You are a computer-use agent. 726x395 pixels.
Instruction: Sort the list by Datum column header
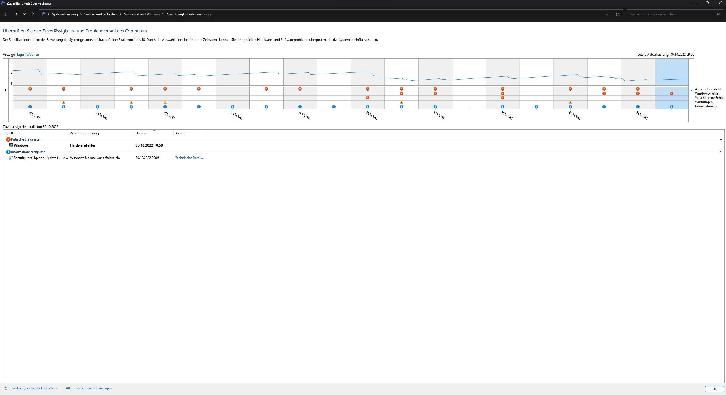tap(141, 133)
